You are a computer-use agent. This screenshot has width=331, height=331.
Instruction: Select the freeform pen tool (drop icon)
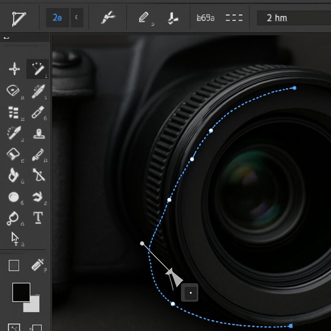(x=13, y=219)
